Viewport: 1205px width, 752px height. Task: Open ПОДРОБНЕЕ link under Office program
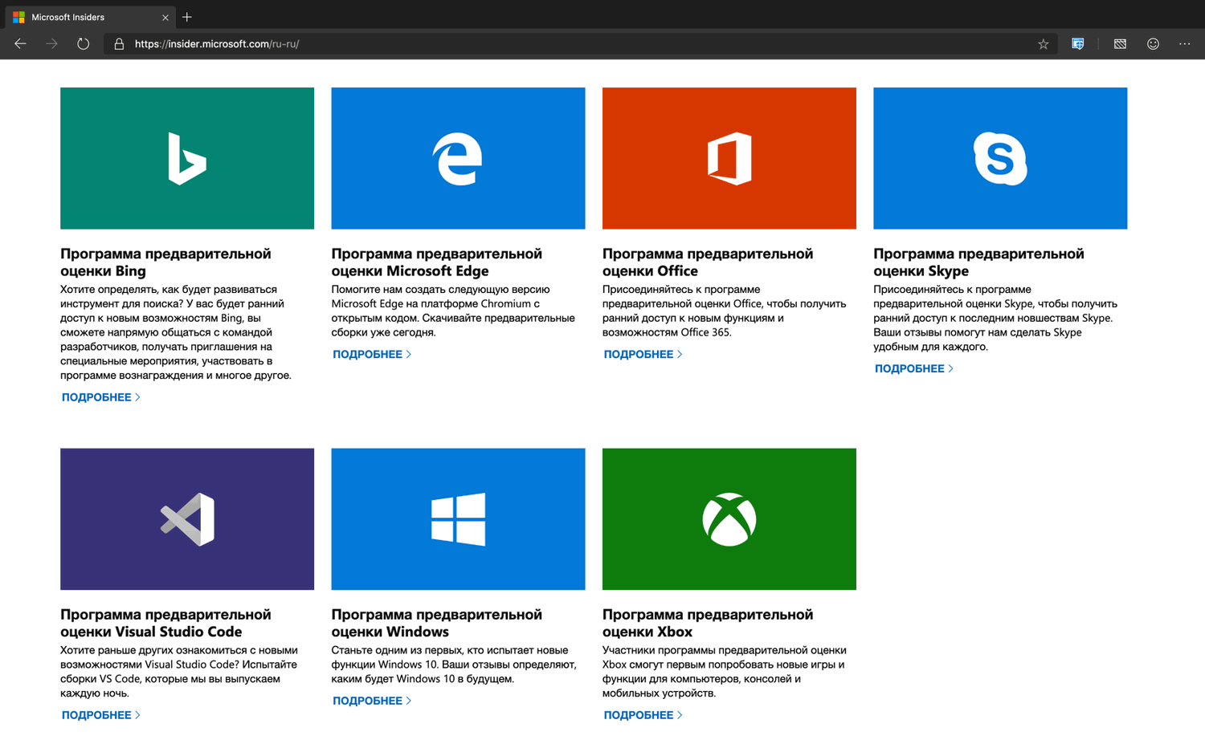click(x=643, y=354)
